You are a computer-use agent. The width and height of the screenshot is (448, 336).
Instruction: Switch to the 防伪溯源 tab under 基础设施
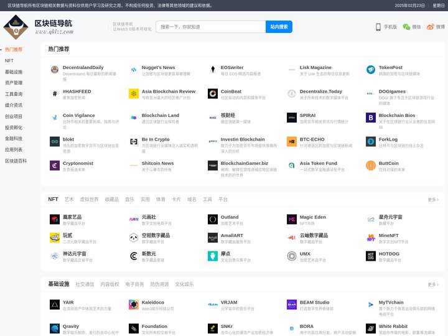point(159,284)
